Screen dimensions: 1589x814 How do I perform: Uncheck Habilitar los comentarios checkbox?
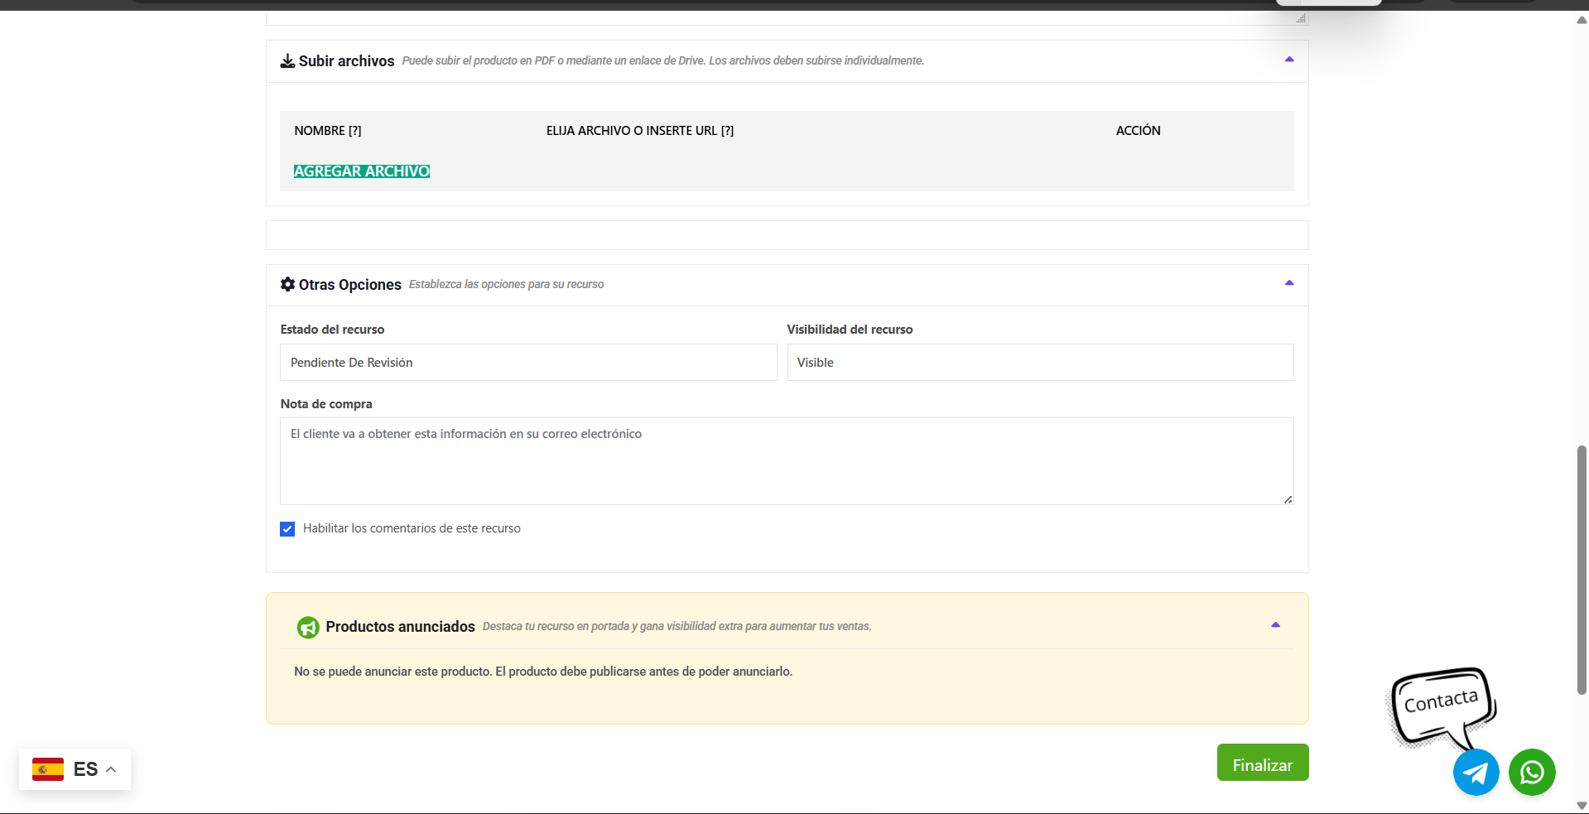pyautogui.click(x=287, y=529)
